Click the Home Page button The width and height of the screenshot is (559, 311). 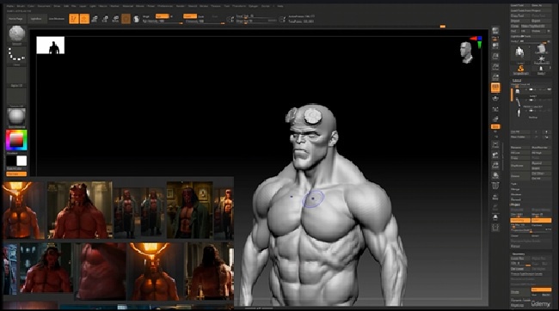pyautogui.click(x=15, y=19)
